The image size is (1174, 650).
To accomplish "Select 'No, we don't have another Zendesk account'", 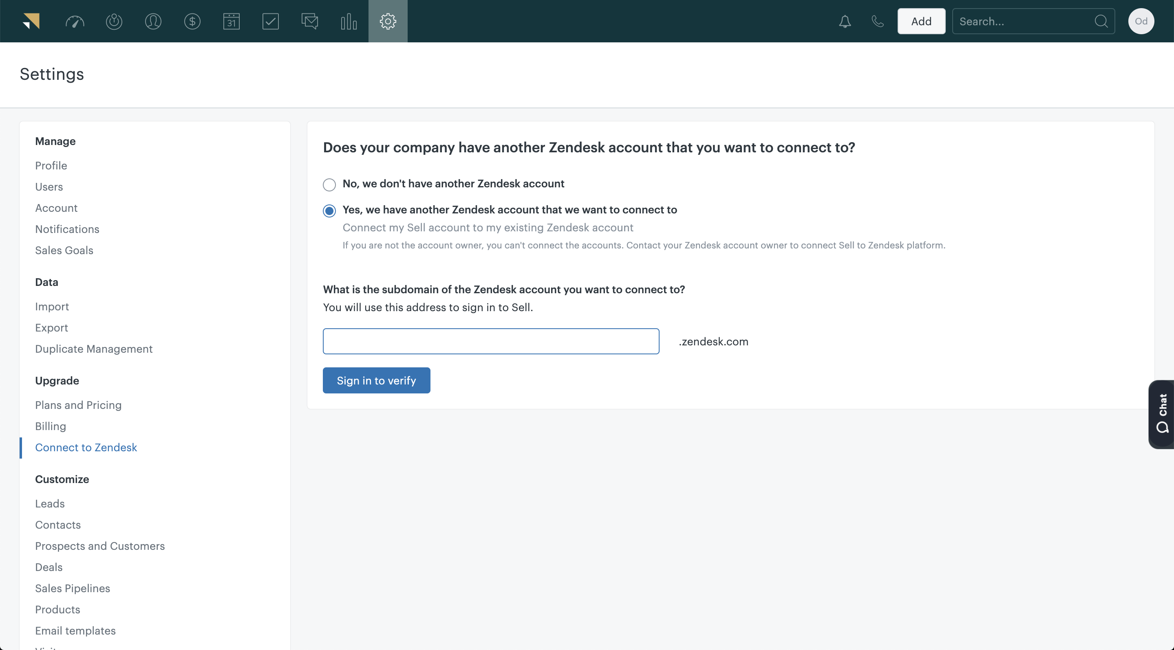I will (x=329, y=184).
